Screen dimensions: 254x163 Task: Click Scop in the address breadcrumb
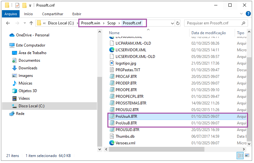point(112,23)
